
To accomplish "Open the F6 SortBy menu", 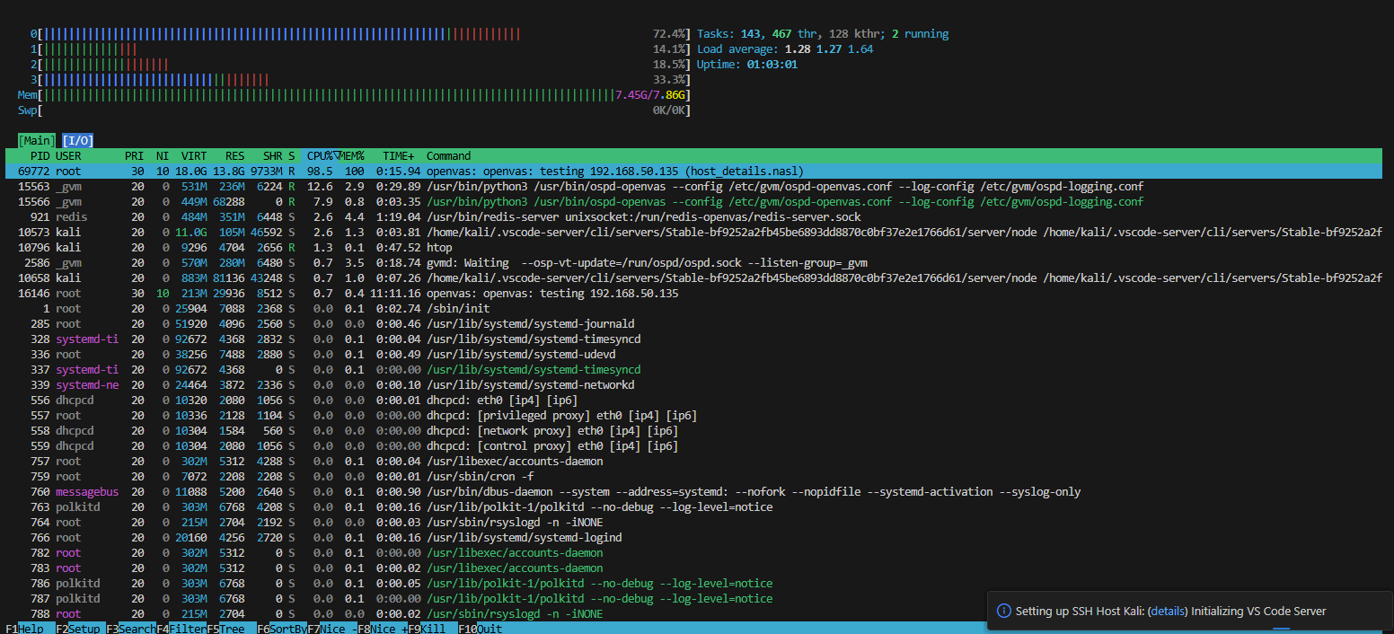I will (x=287, y=629).
